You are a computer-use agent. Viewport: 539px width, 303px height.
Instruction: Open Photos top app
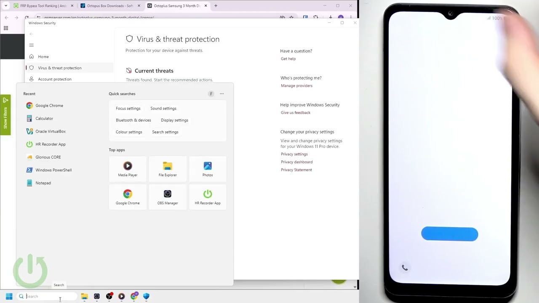pos(208,169)
